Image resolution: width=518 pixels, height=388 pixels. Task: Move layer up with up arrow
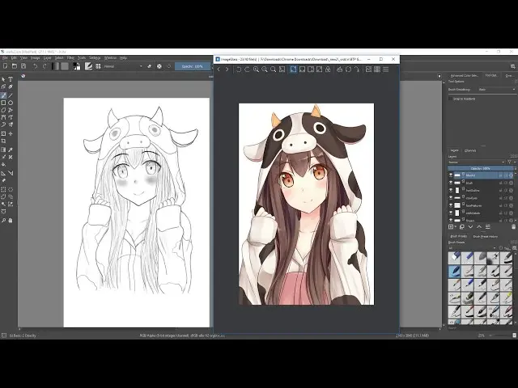click(x=479, y=226)
